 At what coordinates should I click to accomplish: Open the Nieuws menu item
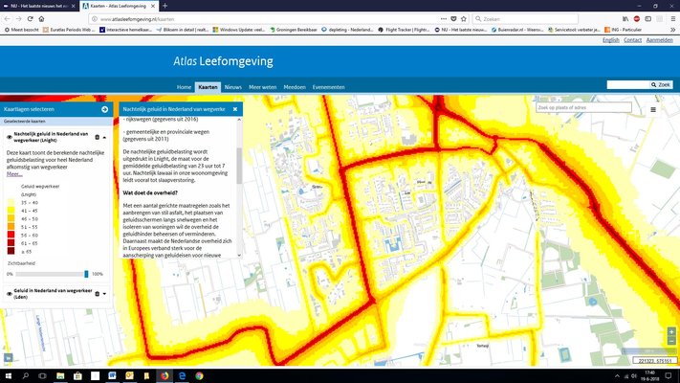point(232,87)
